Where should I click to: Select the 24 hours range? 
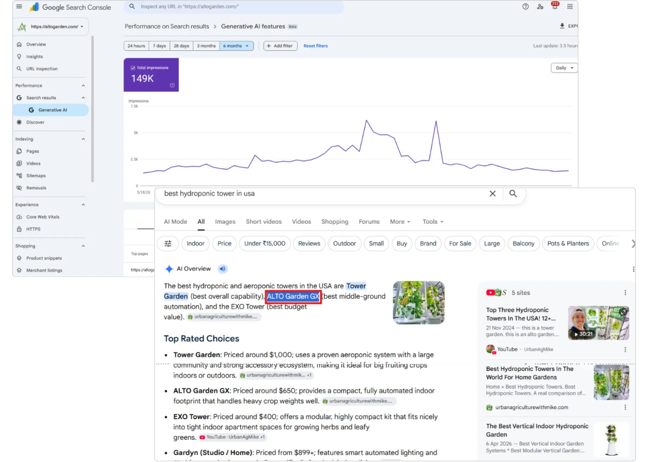click(x=136, y=46)
